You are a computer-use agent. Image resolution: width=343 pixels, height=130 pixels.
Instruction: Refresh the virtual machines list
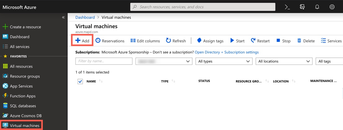(x=176, y=41)
